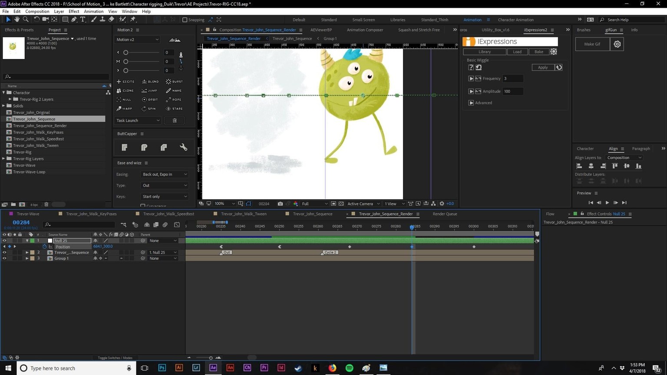Enable the Snapping checkbox
667x375 pixels.
pyautogui.click(x=185, y=20)
